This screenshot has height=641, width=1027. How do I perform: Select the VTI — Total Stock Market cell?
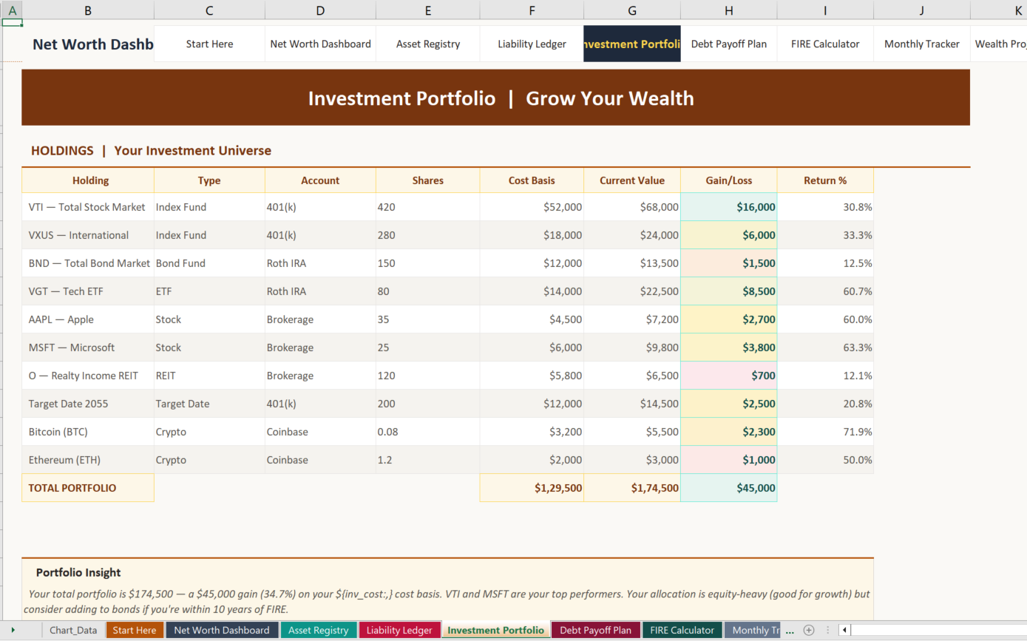(88, 207)
